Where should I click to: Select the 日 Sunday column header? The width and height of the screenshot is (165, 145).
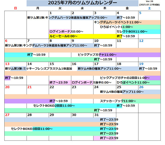point(15,8)
